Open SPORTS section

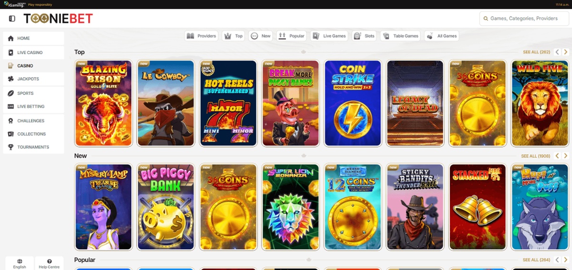tap(33, 93)
